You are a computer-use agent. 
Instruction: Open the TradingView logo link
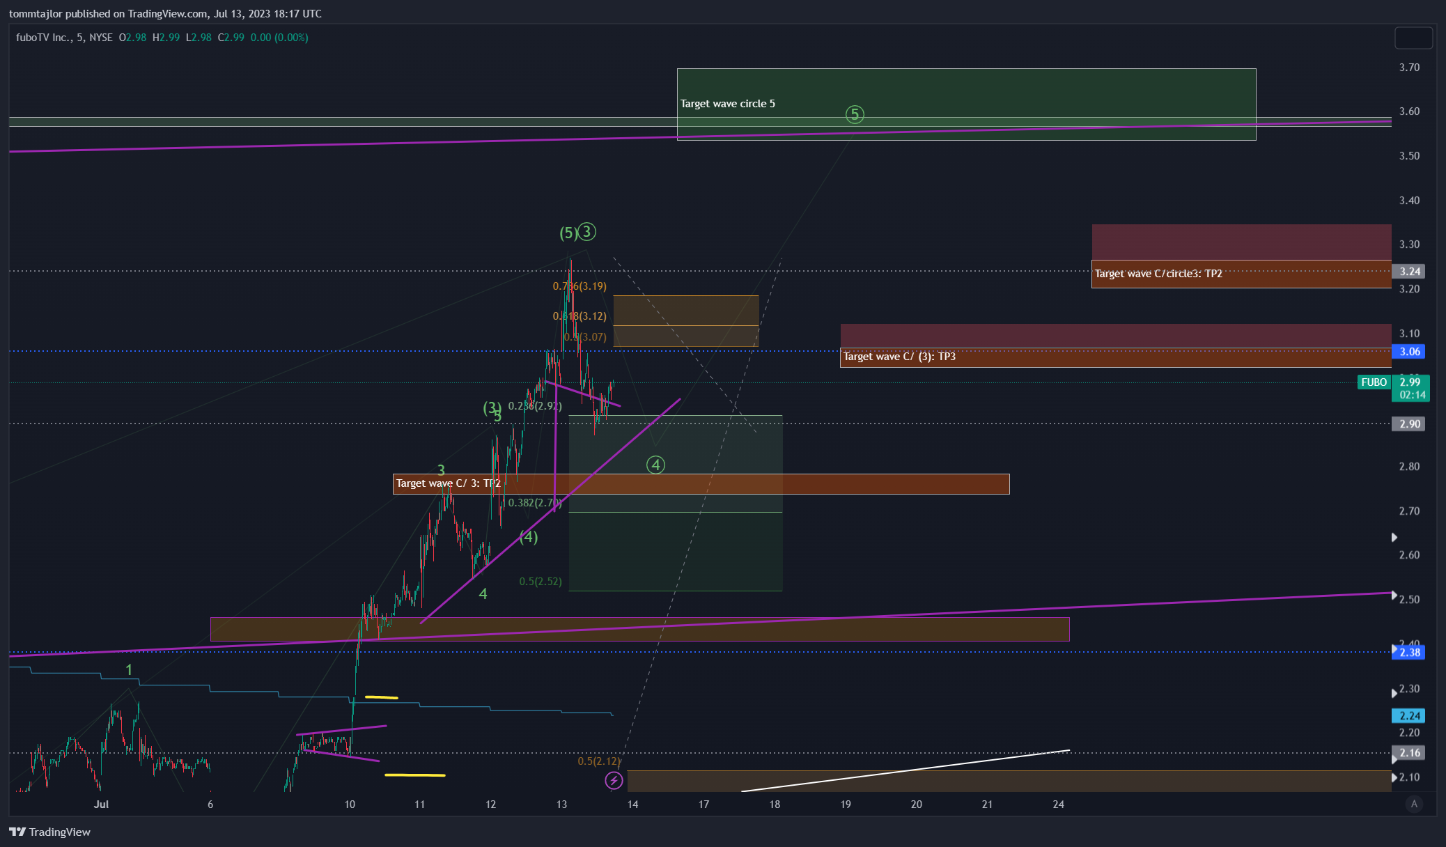(x=49, y=832)
